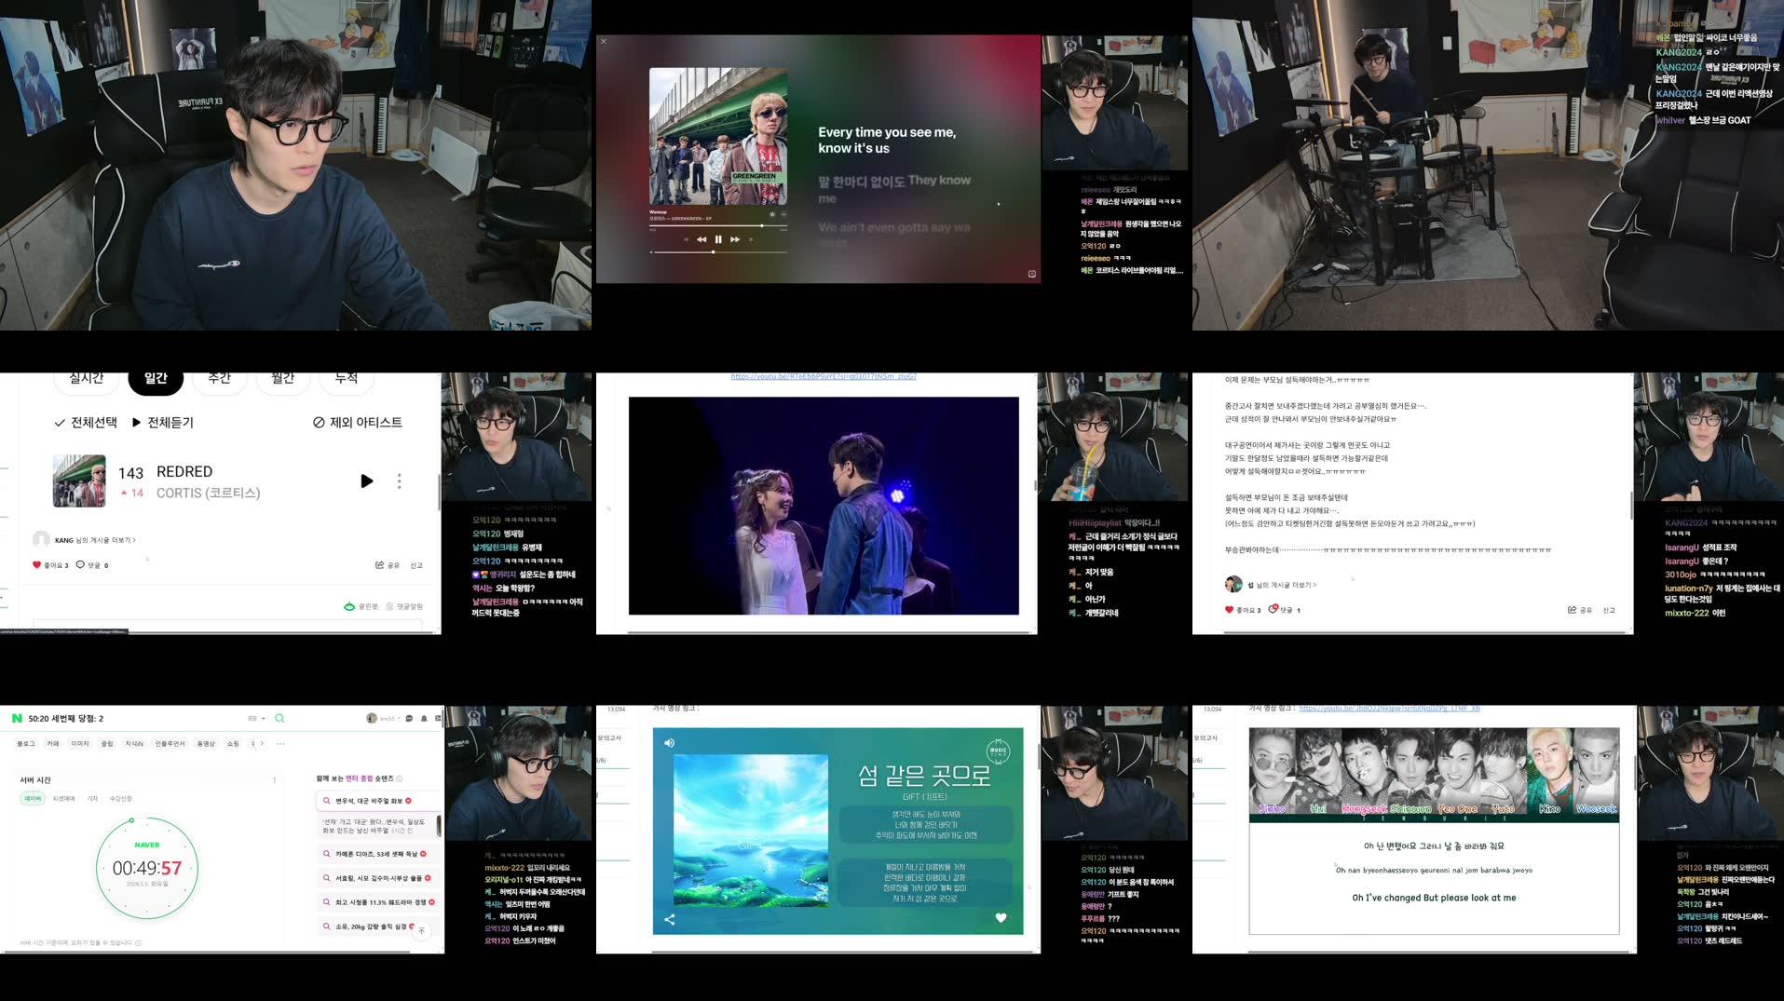Click suggestion 최고 시청률 11.3% 웹드라마 경쟁
Image resolution: width=1784 pixels, height=1001 pixels.
point(376,902)
